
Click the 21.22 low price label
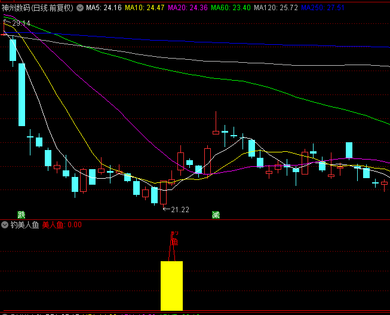(180, 210)
